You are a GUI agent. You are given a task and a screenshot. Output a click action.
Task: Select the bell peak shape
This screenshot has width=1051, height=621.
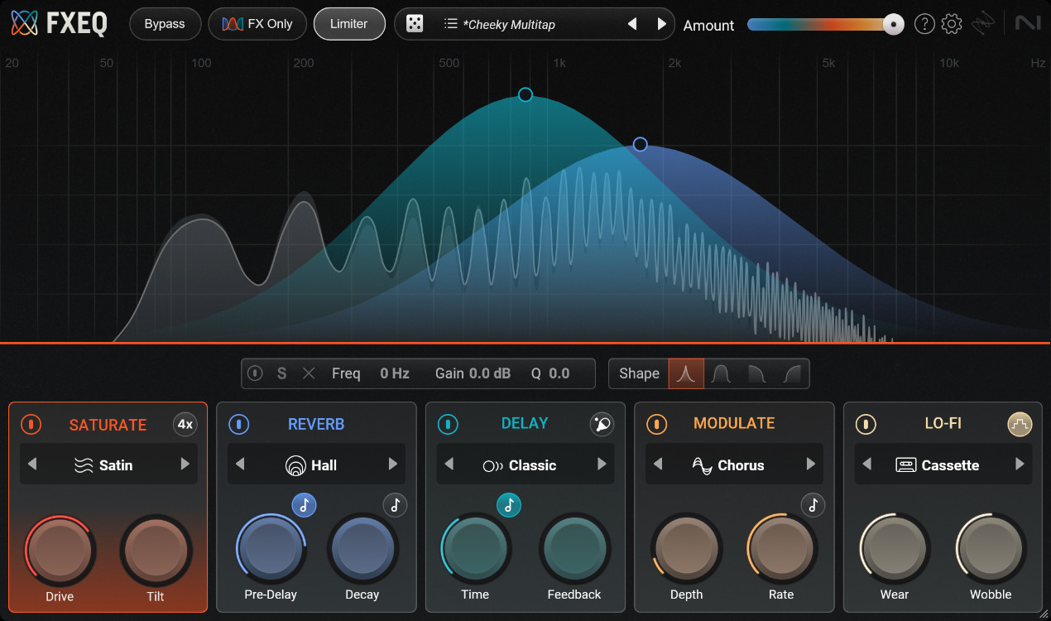pos(686,374)
